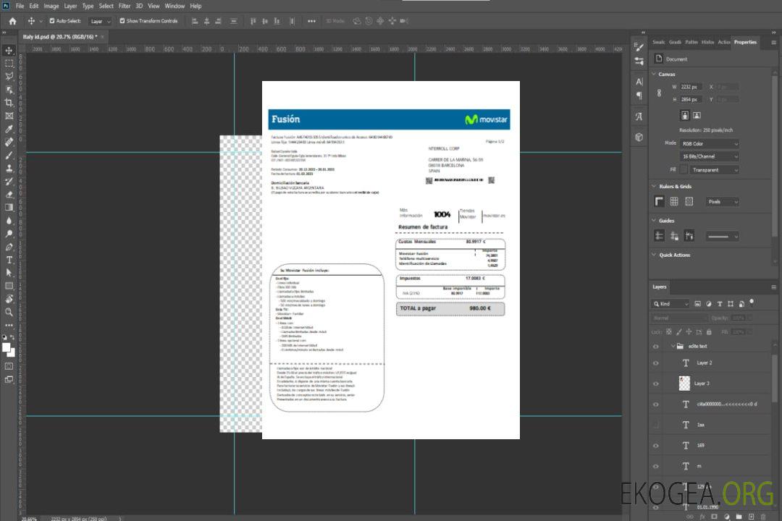The image size is (782, 521).
Task: Hide the Layer 2 text layer
Action: click(655, 363)
